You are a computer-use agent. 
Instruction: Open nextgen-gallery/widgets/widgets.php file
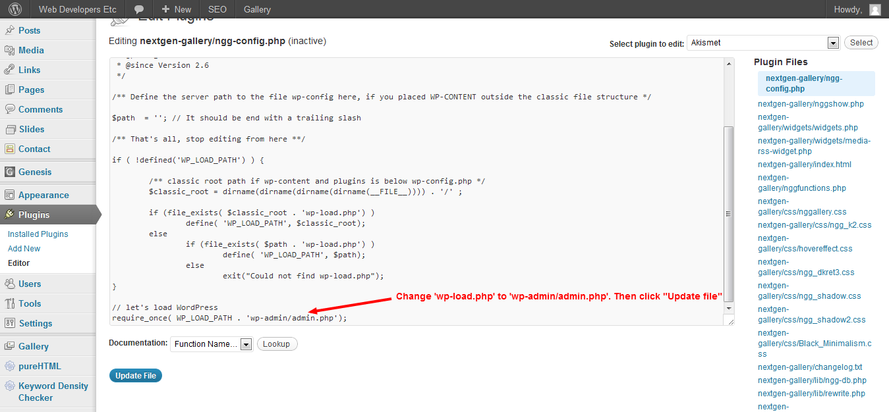point(808,122)
